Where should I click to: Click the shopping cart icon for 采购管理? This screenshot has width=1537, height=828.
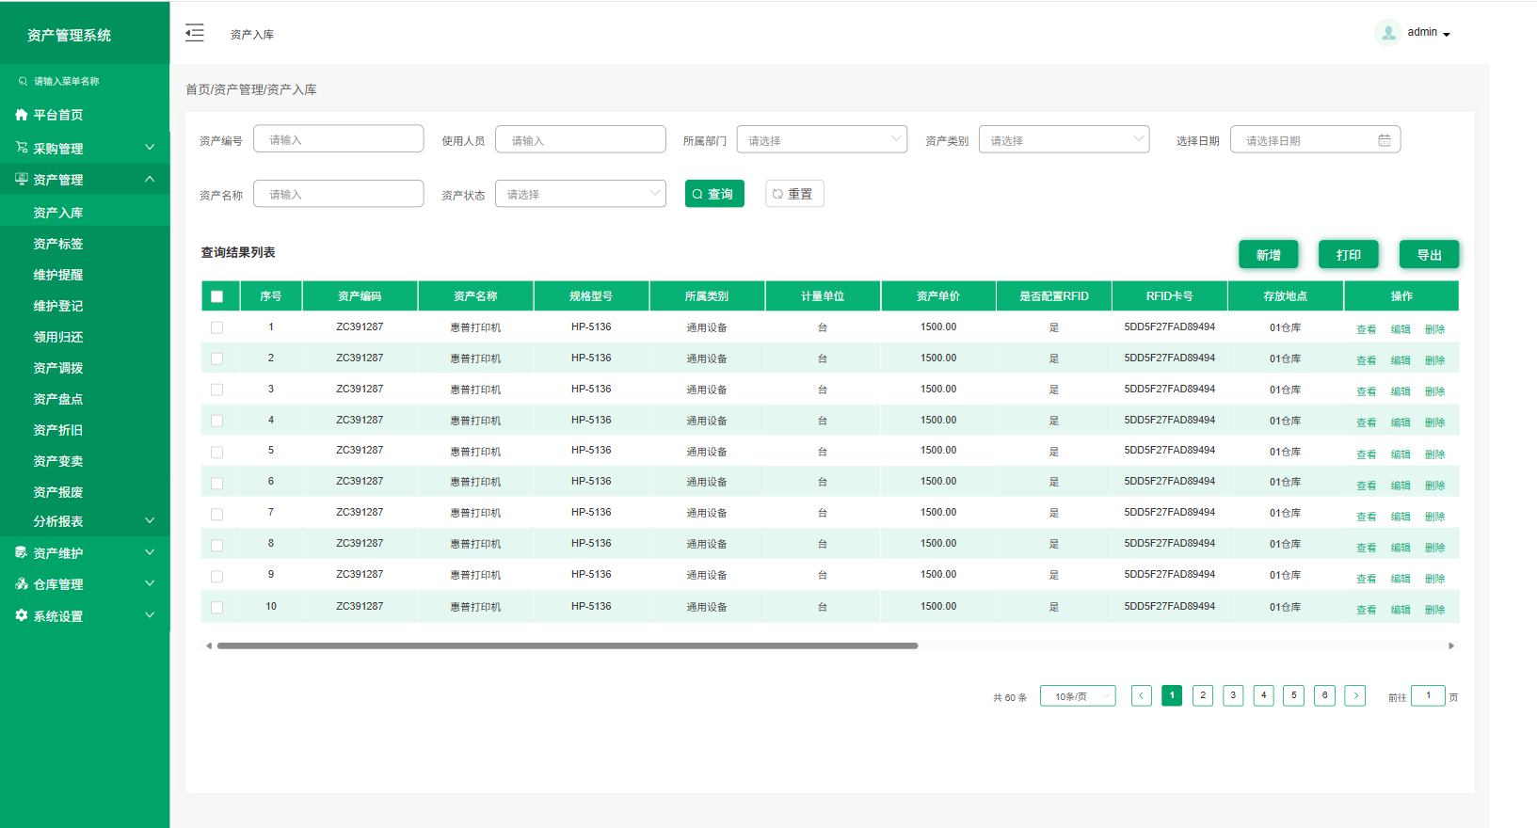(22, 148)
